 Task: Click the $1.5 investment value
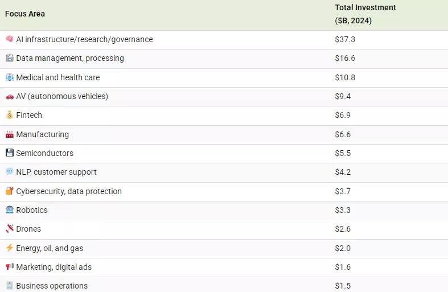point(343,286)
